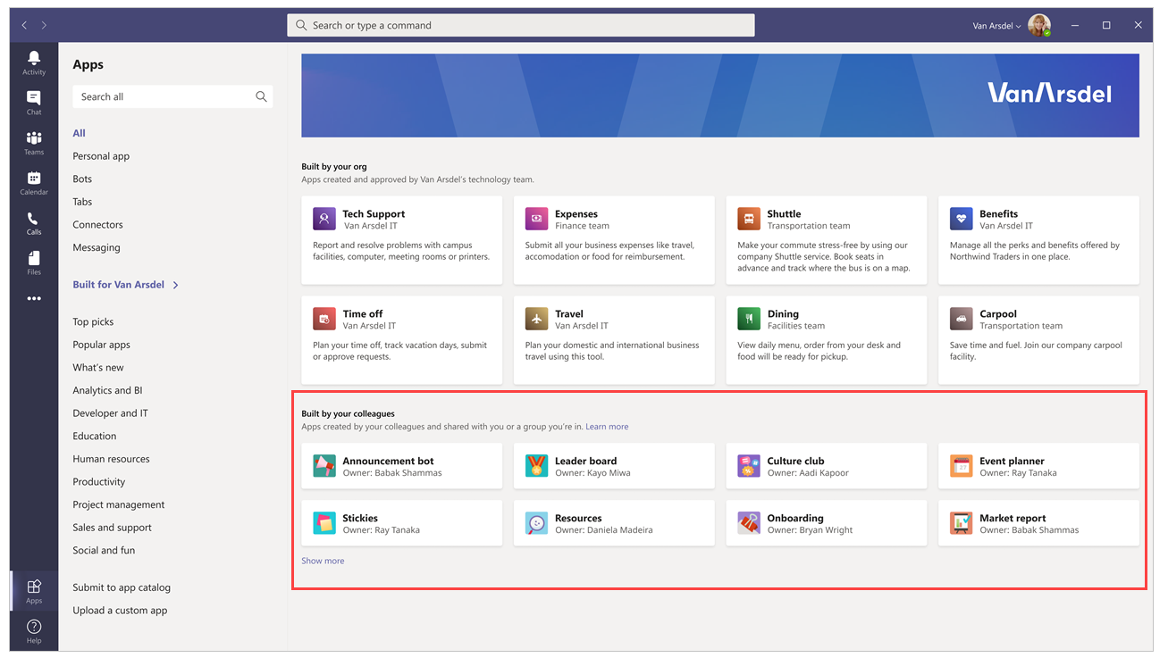Click the Carpool app icon

pyautogui.click(x=961, y=319)
